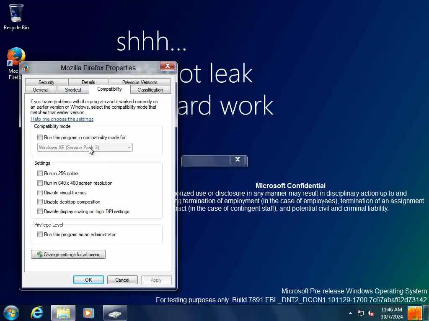This screenshot has width=429, height=321.
Task: Click the Apply button
Action: [156, 280]
